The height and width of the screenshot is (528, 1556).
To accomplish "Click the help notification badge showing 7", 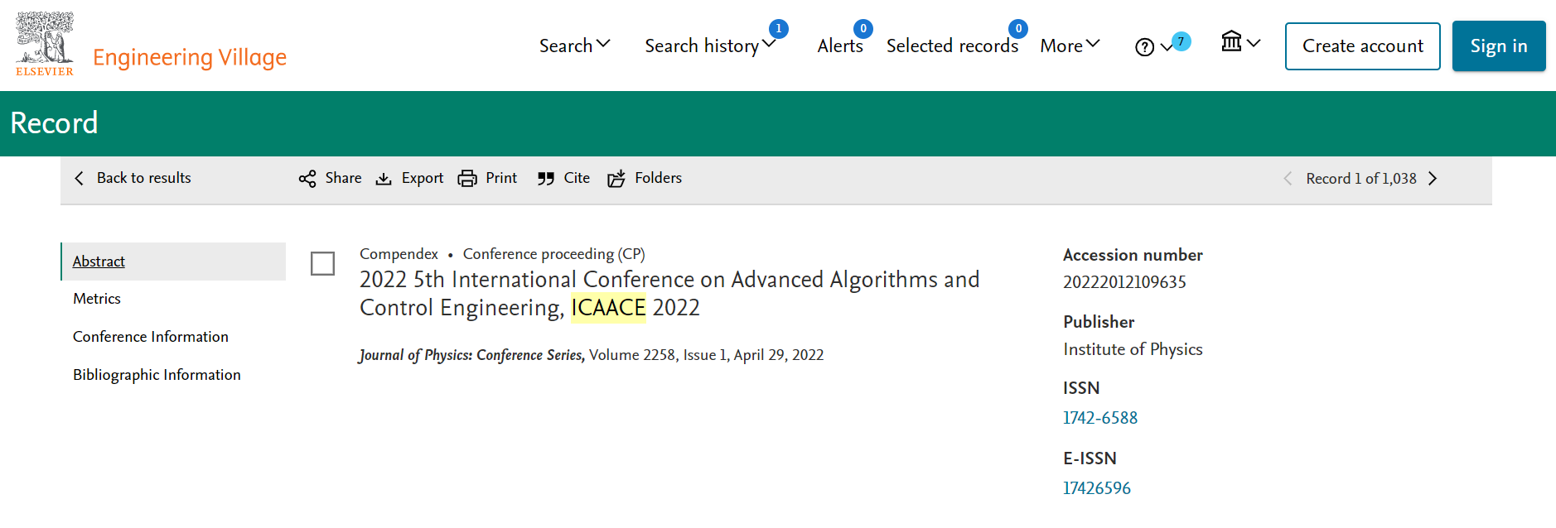I will [1181, 41].
